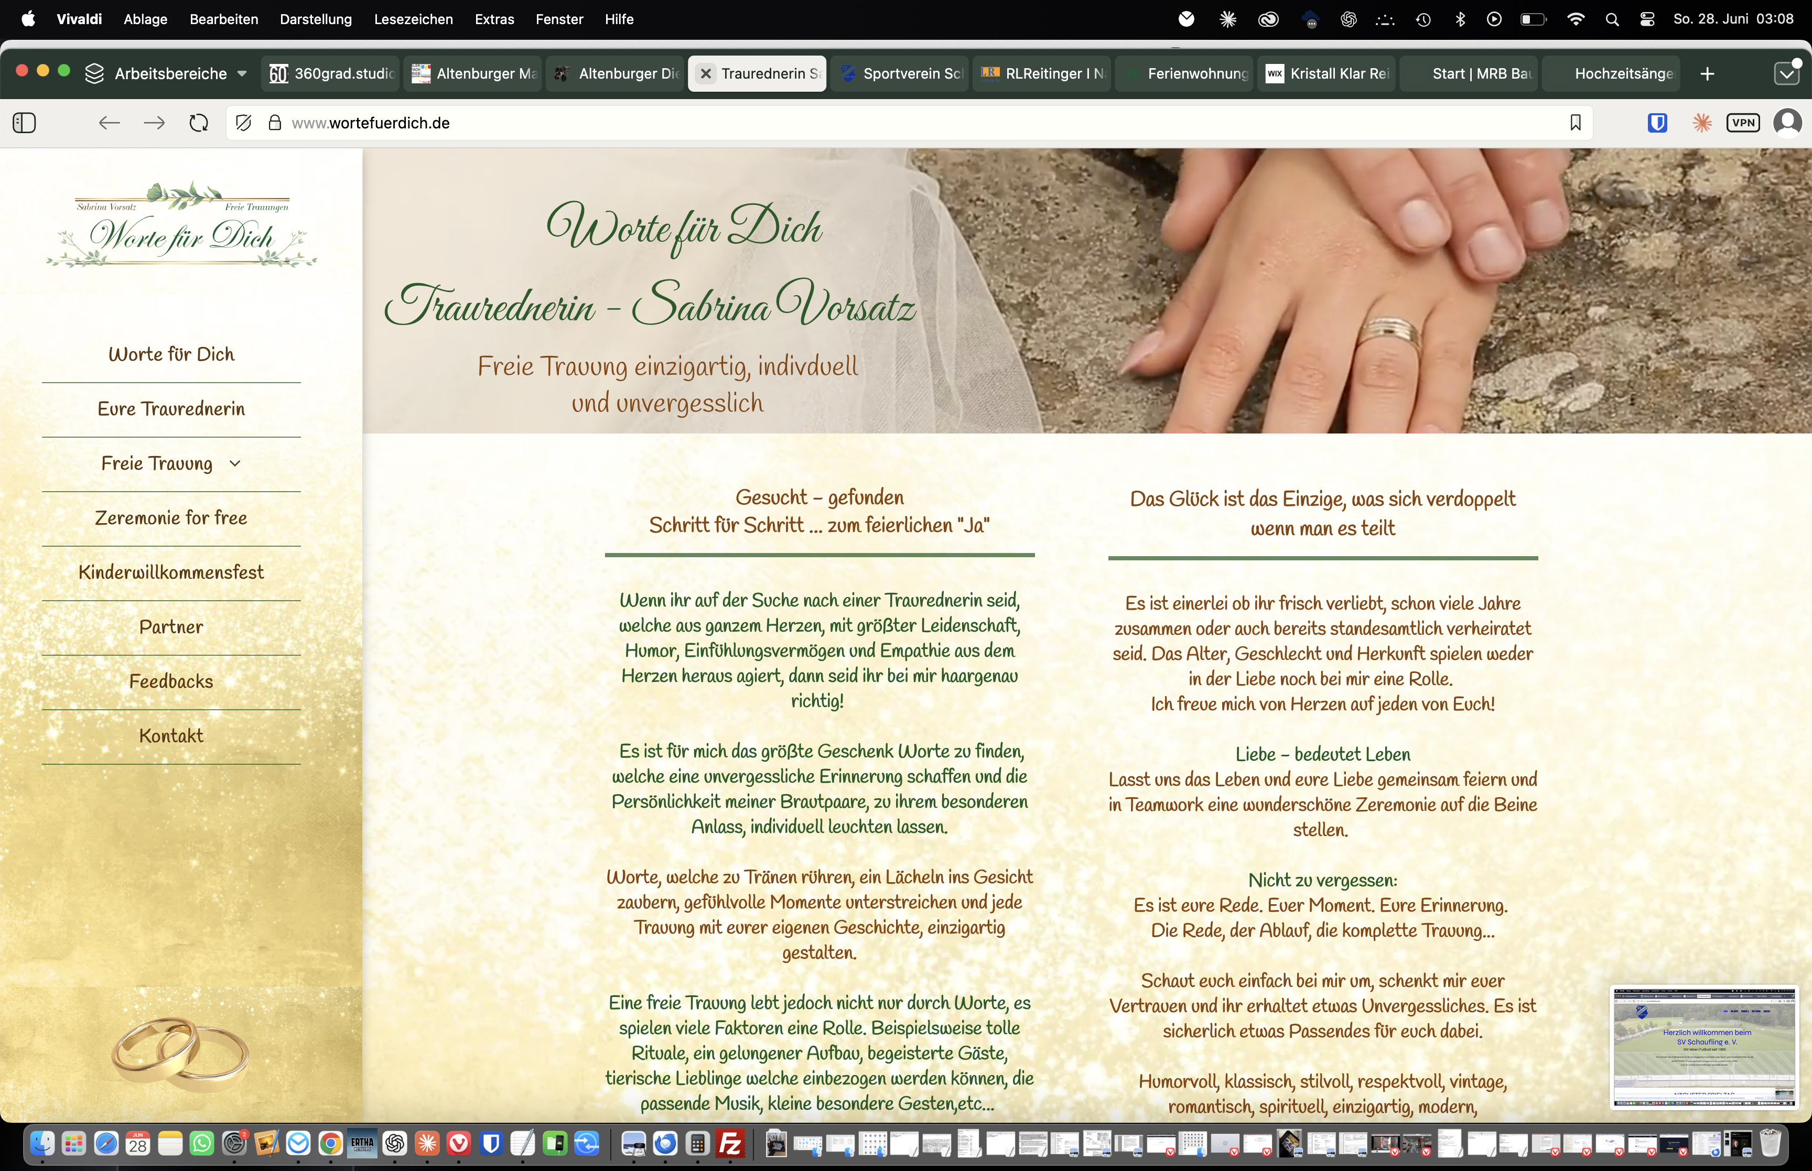The height and width of the screenshot is (1171, 1812).
Task: Click the date and time 'So. 28. Juni 03:08'
Action: tap(1733, 19)
